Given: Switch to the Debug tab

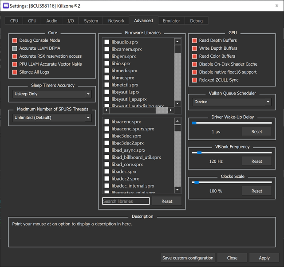Looking at the screenshot, I should pyautogui.click(x=196, y=21).
